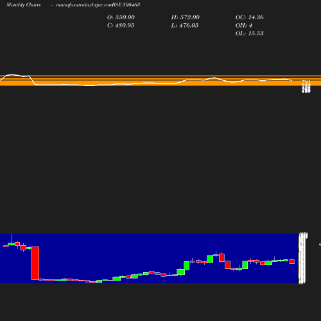Click the 'BSE 500463' symbol label
321x321 pixels.
click(126, 4)
